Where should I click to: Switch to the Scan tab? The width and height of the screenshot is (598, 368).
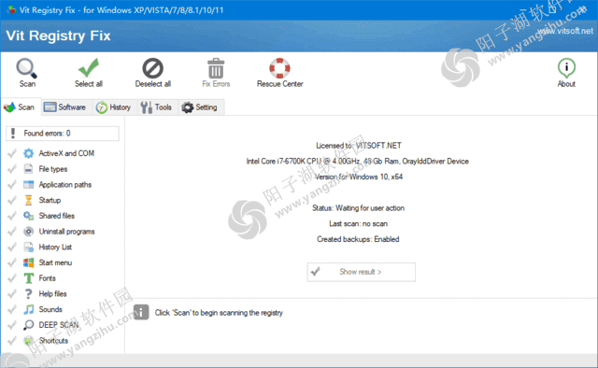[x=20, y=107]
